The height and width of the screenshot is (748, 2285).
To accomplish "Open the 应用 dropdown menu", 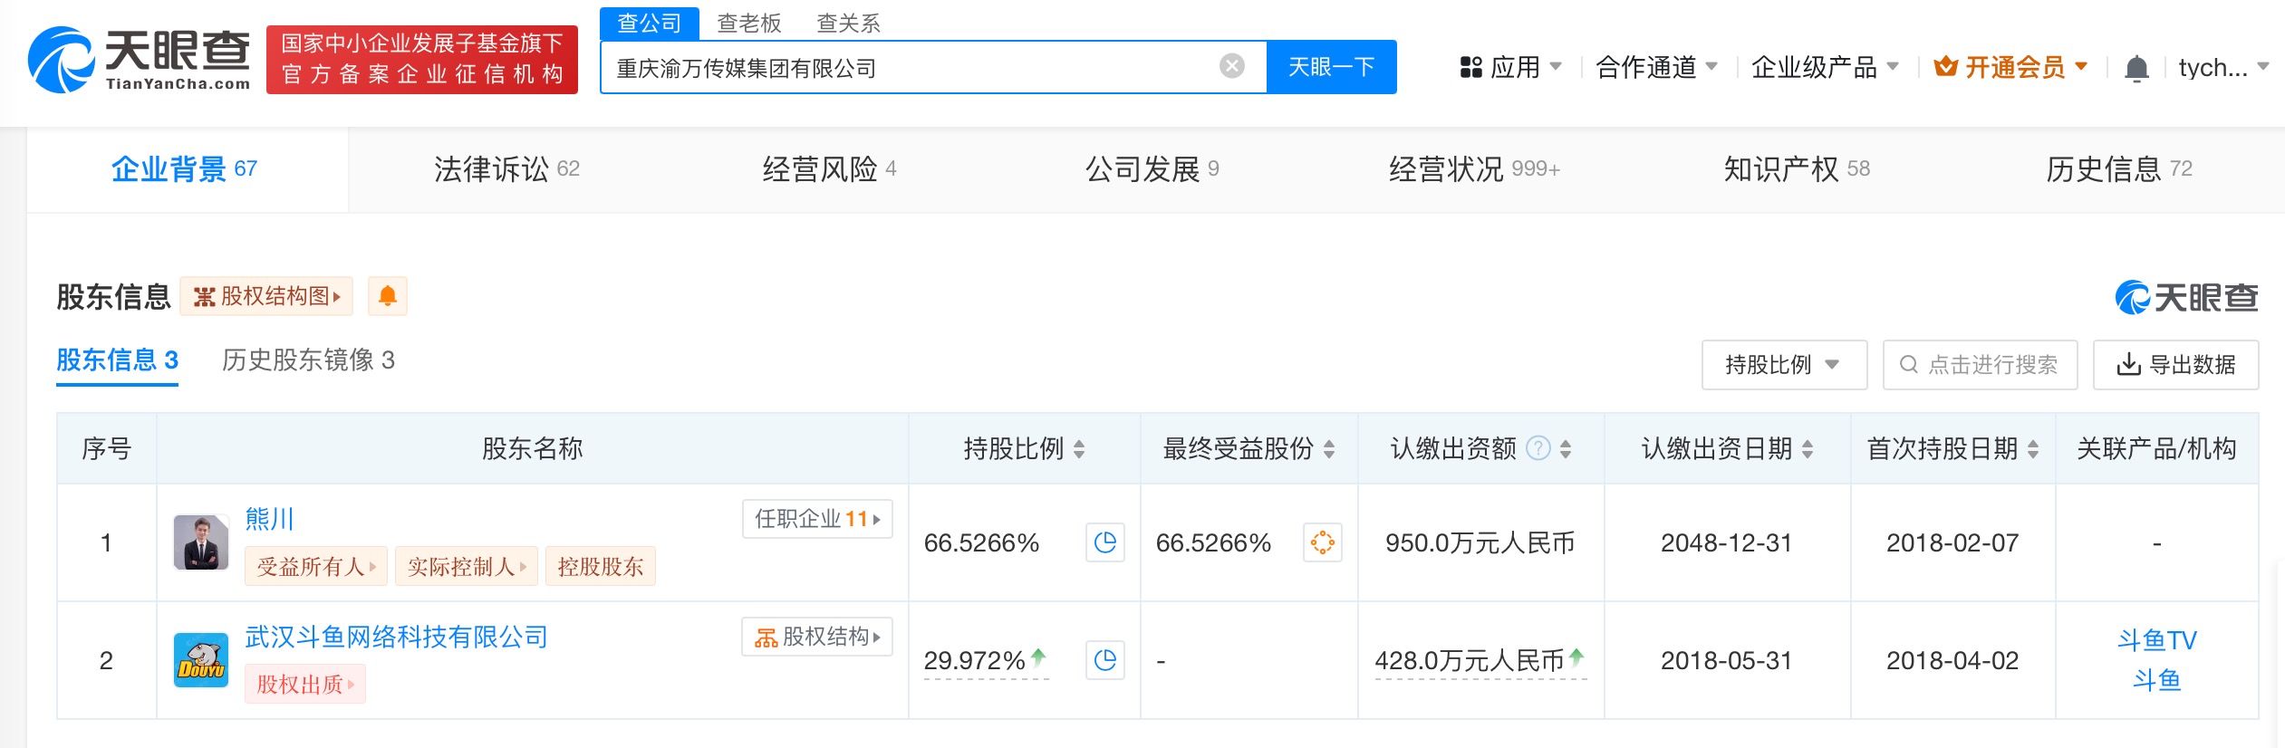I will pos(1511,67).
